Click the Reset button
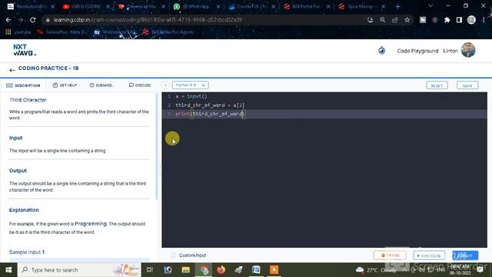The image size is (492, 277). click(437, 85)
